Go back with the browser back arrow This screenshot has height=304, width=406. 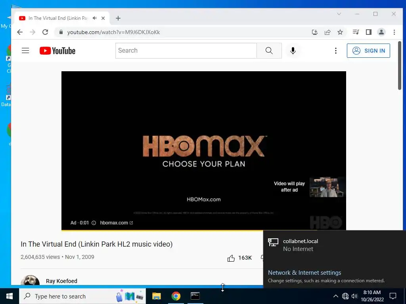click(20, 32)
